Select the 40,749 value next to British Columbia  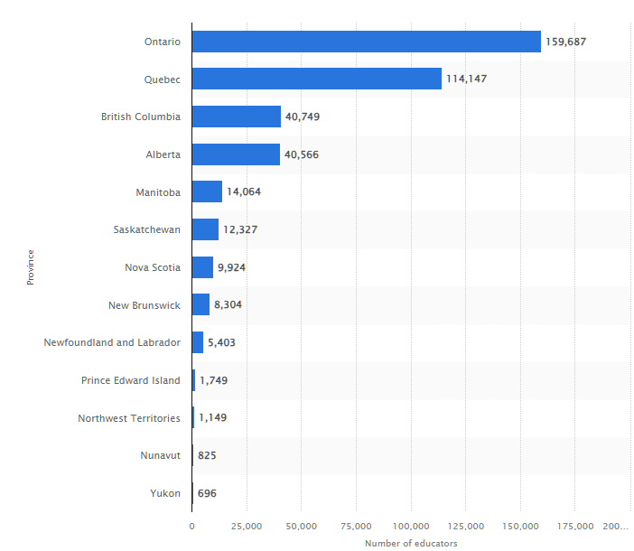(303, 117)
